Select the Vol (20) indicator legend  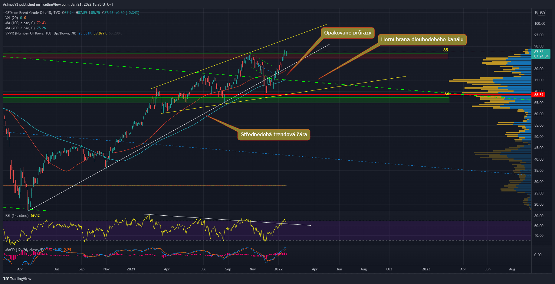(11, 18)
